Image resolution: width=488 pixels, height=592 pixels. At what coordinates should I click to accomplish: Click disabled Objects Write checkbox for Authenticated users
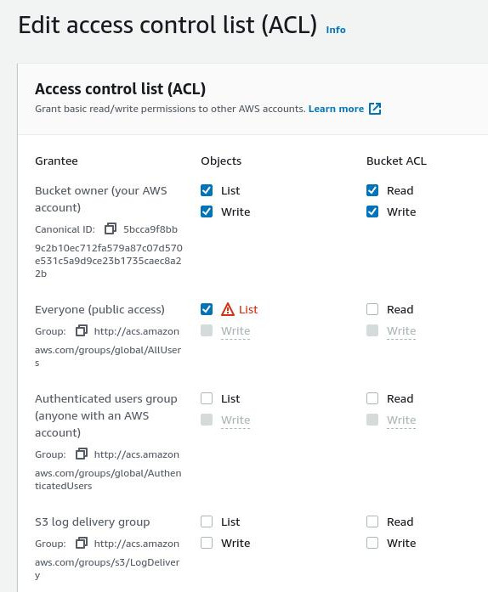(x=207, y=420)
